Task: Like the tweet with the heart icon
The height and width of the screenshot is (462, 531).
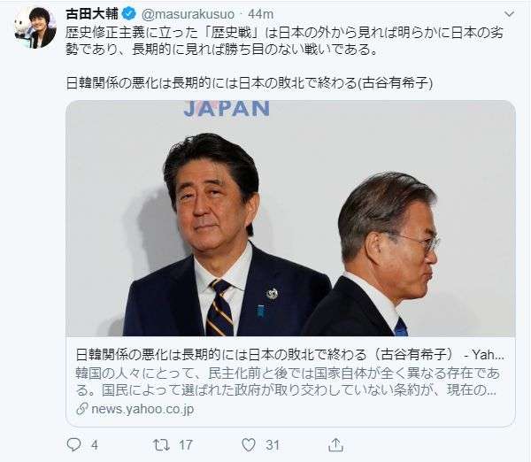Action: 249,444
